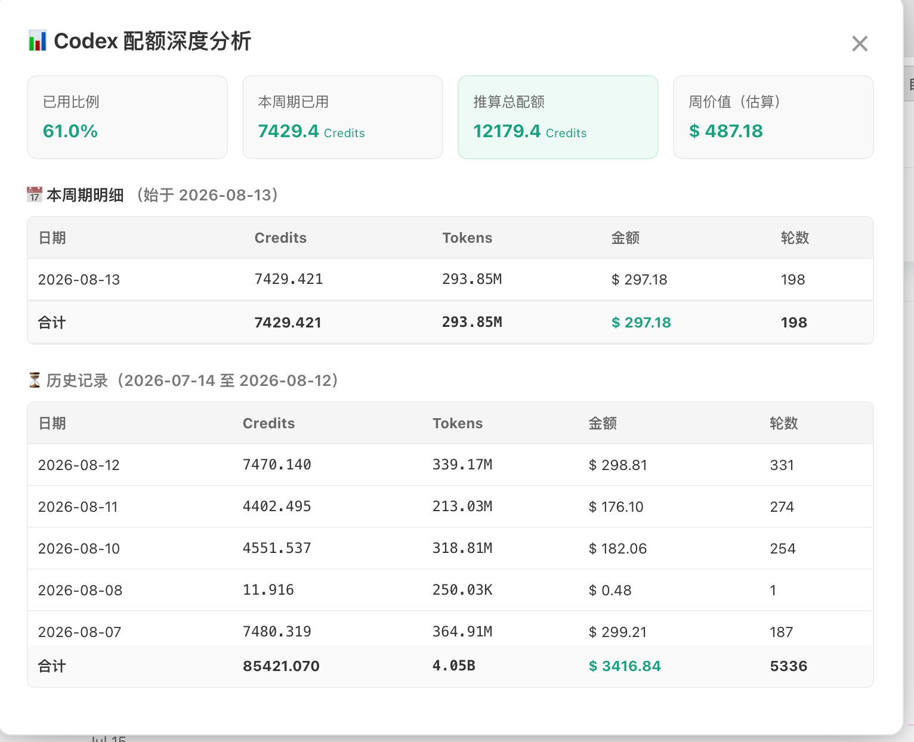Click the $ 298.81 amount
The width and height of the screenshot is (914, 742).
[x=617, y=465]
